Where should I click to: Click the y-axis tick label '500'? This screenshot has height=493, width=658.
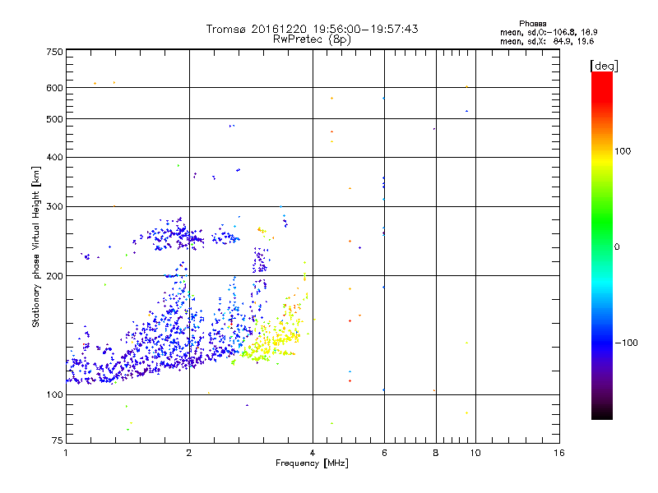[54, 119]
